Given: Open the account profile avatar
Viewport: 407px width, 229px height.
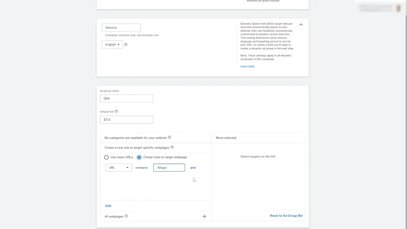Looking at the screenshot, I should coord(398,8).
